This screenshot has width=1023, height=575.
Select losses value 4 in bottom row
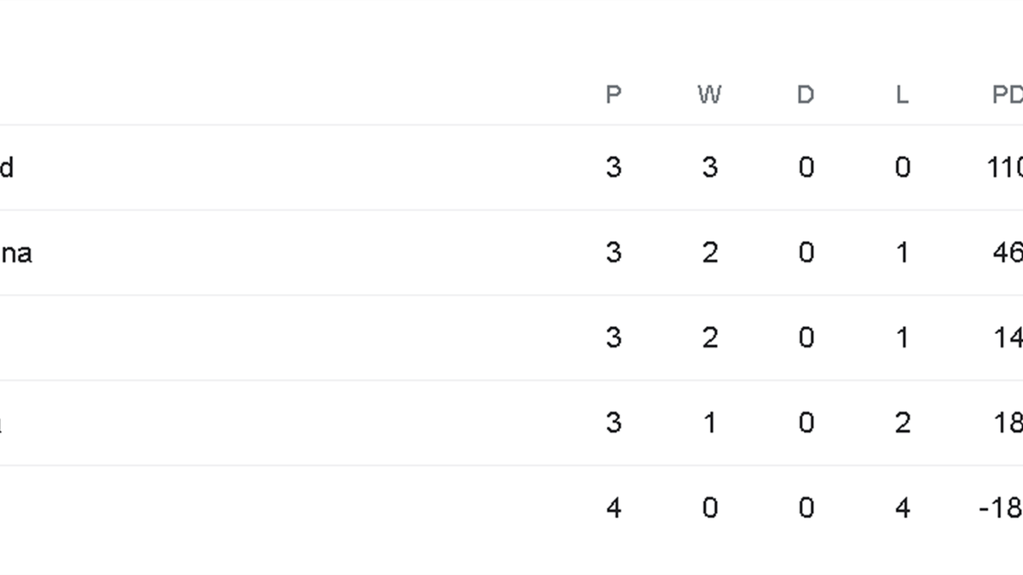click(902, 509)
